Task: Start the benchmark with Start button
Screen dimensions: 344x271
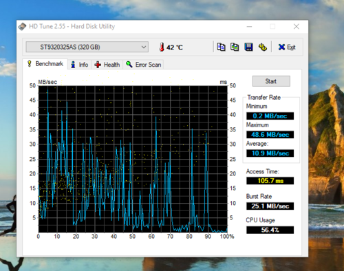Action: coord(271,81)
